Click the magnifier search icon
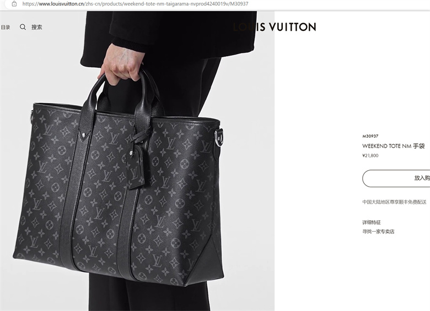Screen dimensions: 430x311 tap(23, 27)
